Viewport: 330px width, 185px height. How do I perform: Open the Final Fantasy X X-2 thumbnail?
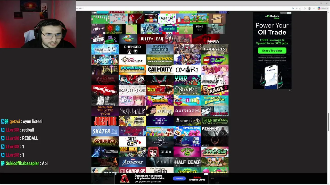point(105,49)
